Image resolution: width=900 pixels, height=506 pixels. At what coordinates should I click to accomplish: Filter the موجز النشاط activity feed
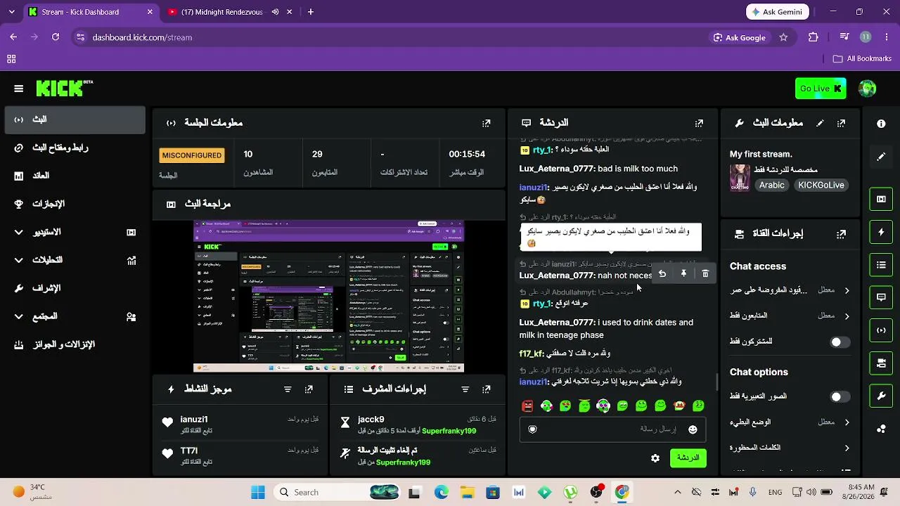[x=288, y=389]
